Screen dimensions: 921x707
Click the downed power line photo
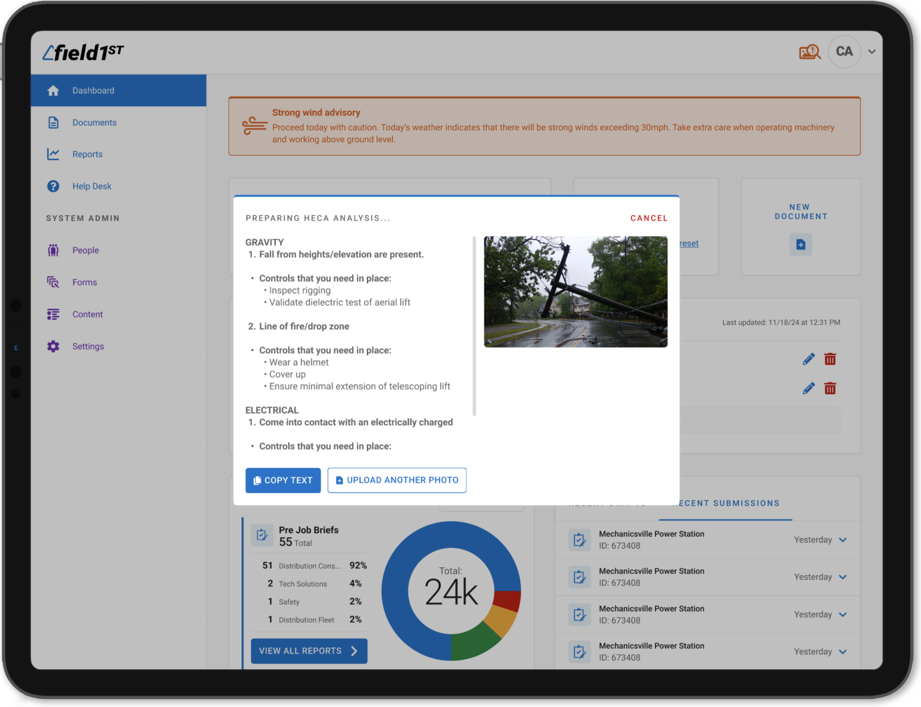pyautogui.click(x=575, y=292)
